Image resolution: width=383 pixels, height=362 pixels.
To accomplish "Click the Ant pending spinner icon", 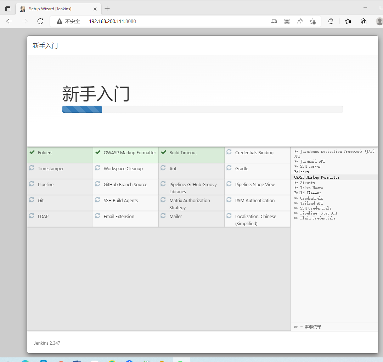I will [163, 168].
